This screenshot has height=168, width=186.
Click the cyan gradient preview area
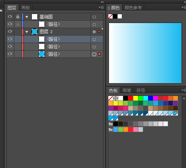click(x=145, y=53)
